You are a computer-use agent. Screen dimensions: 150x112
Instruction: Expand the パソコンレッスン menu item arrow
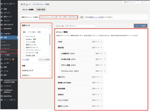105,71
